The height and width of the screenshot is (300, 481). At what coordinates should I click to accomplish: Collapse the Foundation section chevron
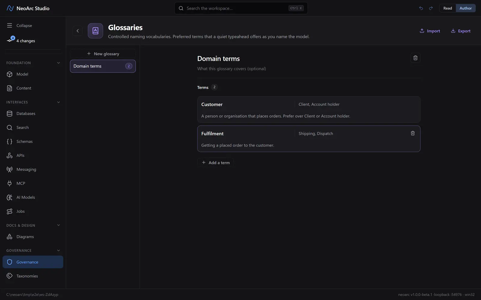tap(58, 63)
